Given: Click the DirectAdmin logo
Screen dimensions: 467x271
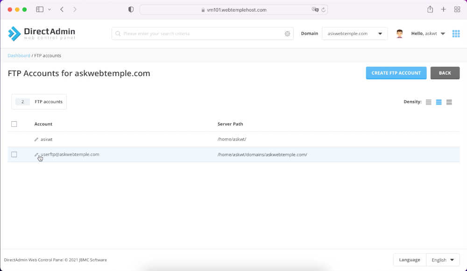Looking at the screenshot, I should (42, 34).
